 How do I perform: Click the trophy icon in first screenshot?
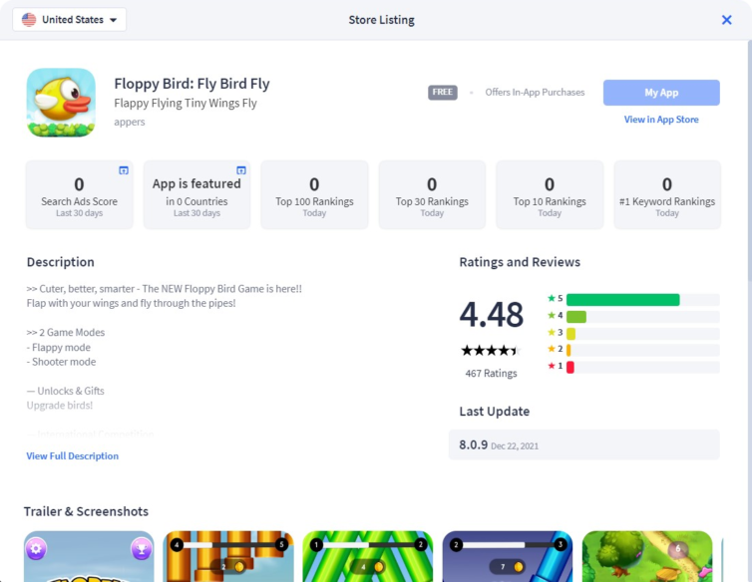[x=142, y=548]
